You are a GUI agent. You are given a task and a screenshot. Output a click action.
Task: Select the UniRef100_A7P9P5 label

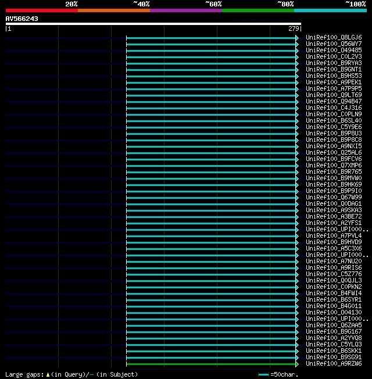tap(334, 89)
